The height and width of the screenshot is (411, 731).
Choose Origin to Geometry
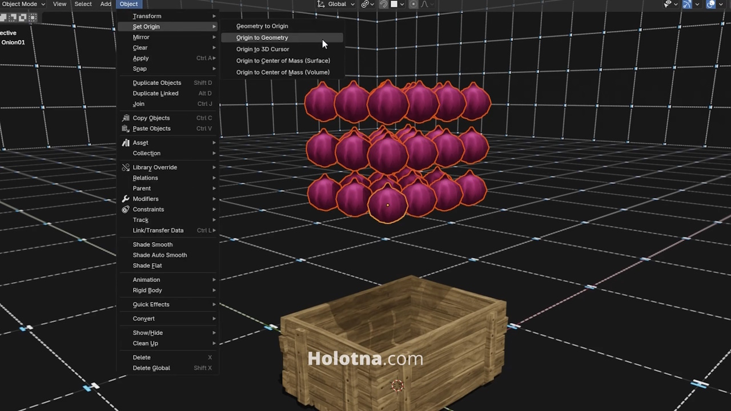pyautogui.click(x=282, y=38)
